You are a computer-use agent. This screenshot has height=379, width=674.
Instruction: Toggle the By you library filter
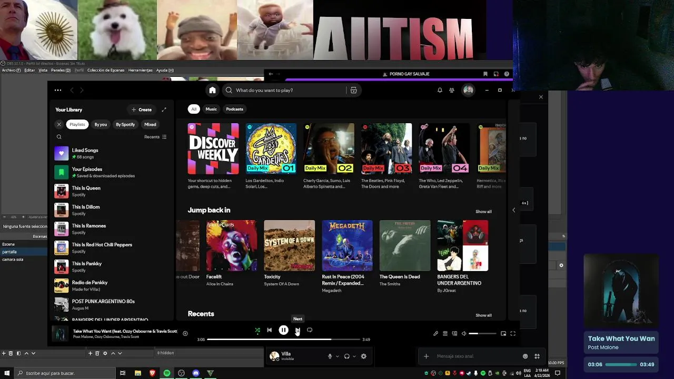tap(101, 124)
